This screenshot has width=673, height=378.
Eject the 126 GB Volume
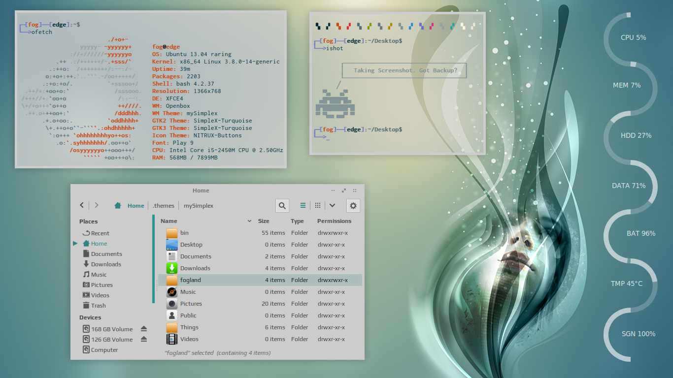[144, 339]
